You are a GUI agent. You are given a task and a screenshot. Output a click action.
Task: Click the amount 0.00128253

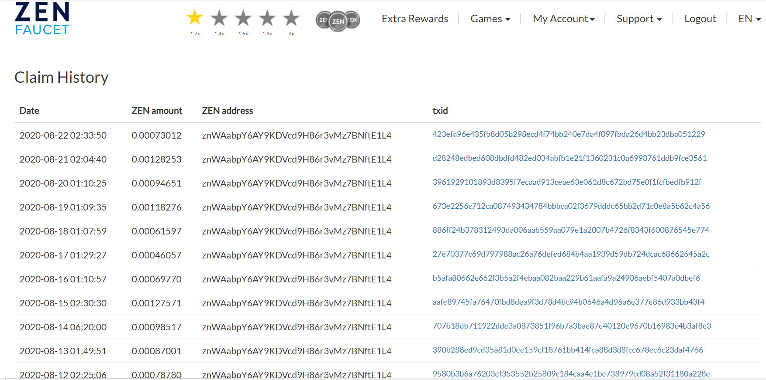[156, 159]
